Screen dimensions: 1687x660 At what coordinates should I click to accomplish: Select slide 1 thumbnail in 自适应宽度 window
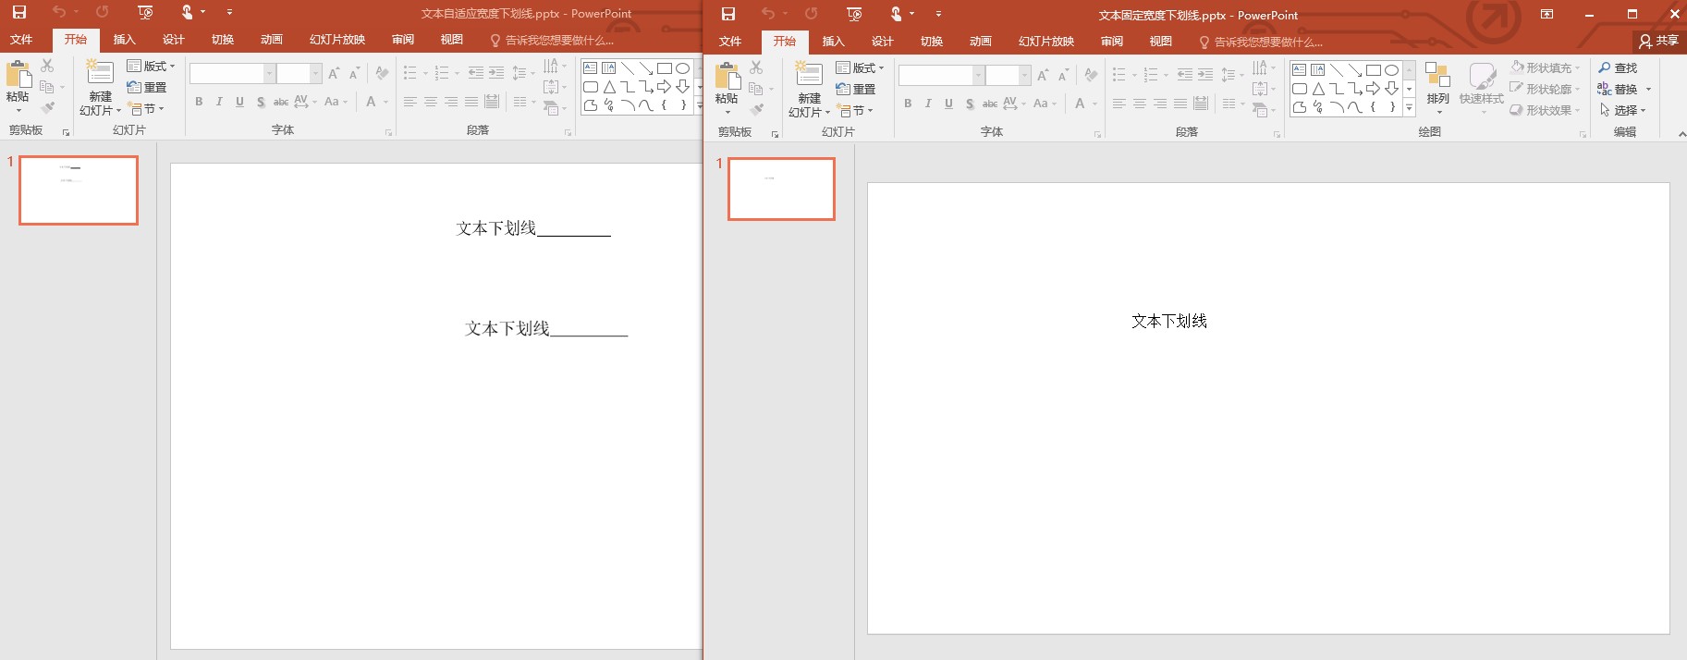coord(79,189)
